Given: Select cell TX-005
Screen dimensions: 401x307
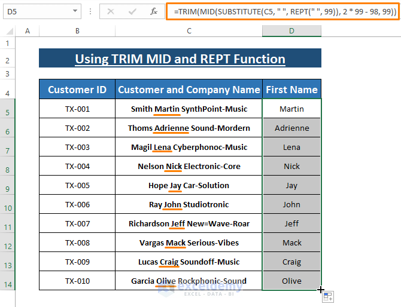Looking at the screenshot, I should tap(77, 185).
